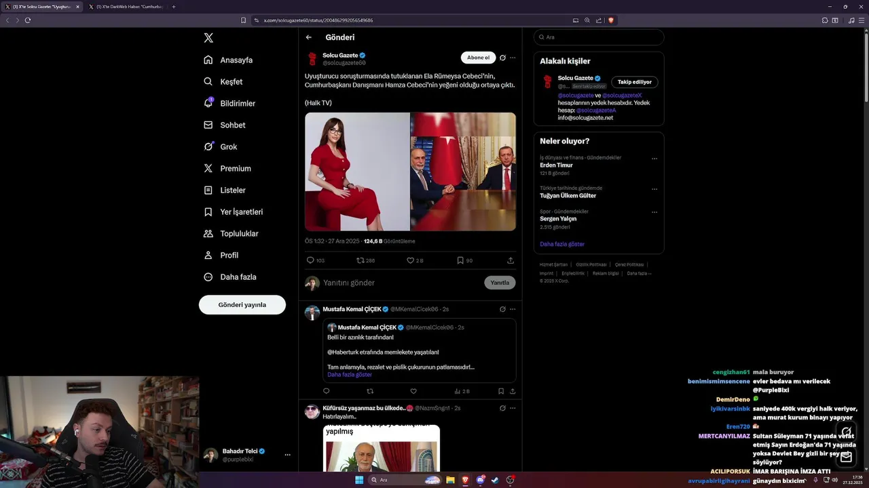The width and height of the screenshot is (869, 488).
Task: Open more options for Tuğyan Ülkem Gülter trend
Action: [654, 189]
